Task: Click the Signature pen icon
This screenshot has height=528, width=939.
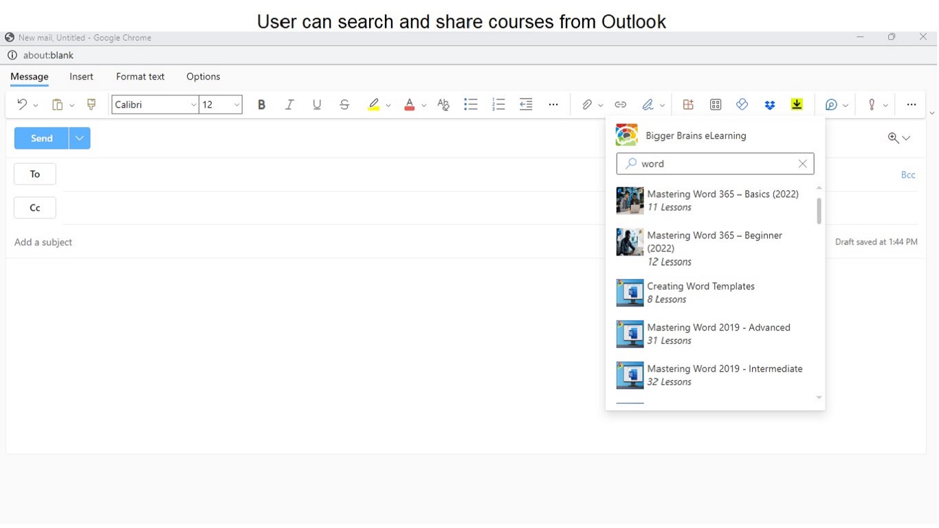Action: coord(648,104)
